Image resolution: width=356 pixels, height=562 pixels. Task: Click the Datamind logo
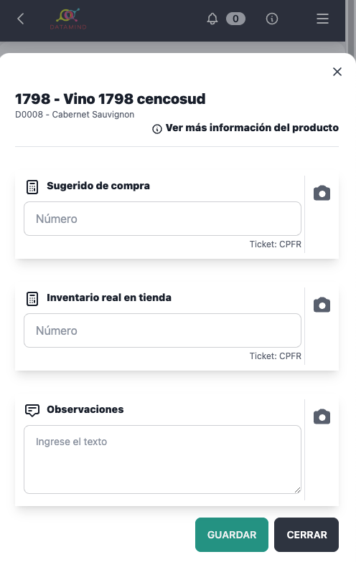pyautogui.click(x=68, y=19)
